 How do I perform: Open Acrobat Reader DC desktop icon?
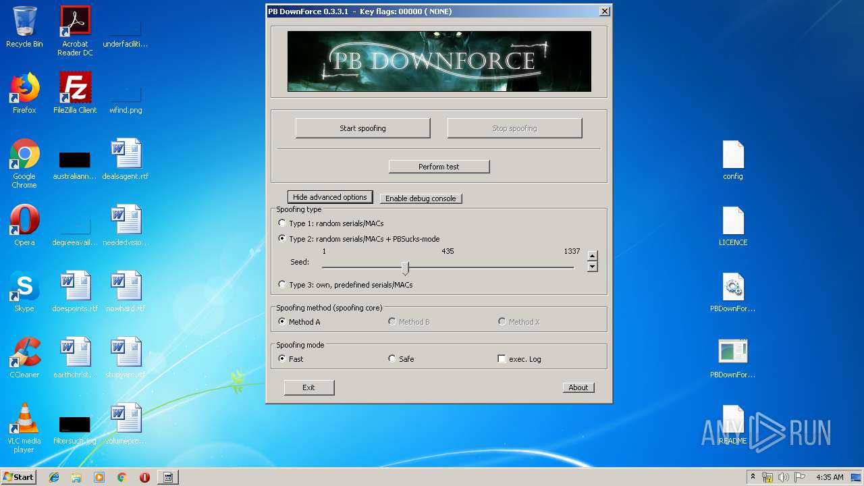tap(75, 30)
